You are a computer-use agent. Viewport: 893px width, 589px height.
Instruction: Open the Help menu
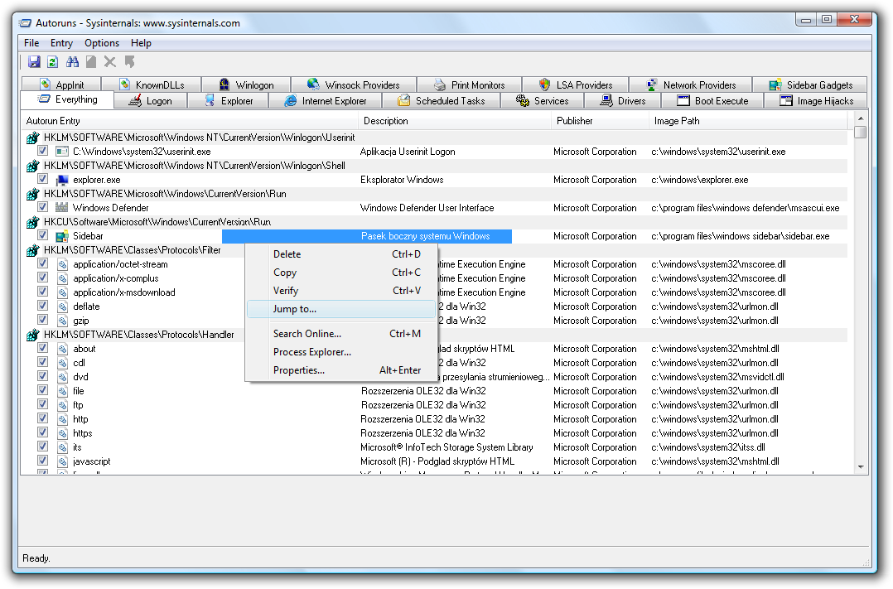tap(141, 43)
